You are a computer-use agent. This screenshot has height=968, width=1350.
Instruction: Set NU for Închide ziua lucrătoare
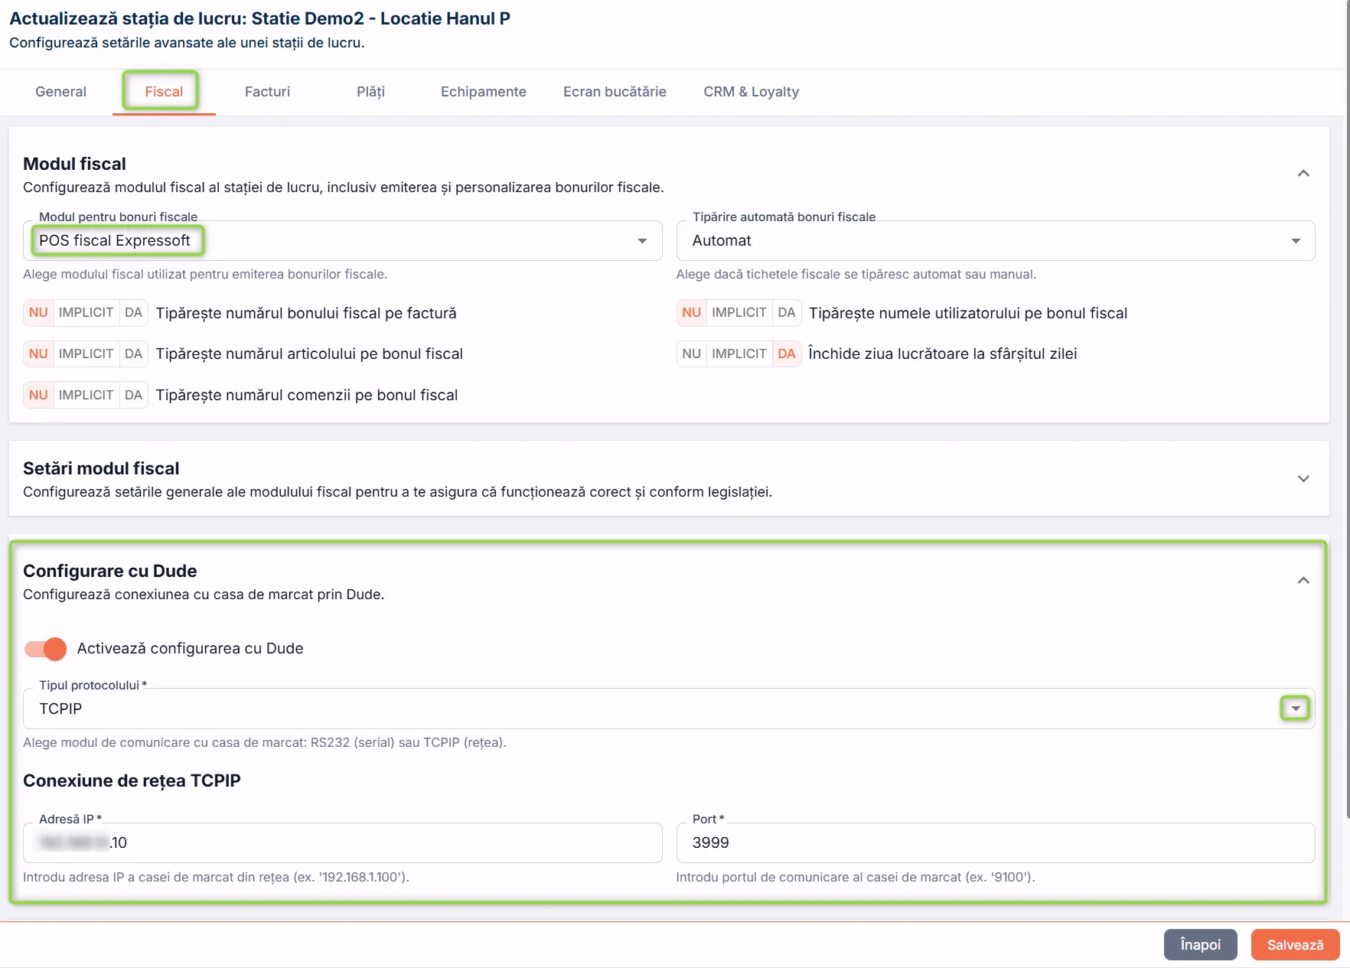(x=692, y=354)
